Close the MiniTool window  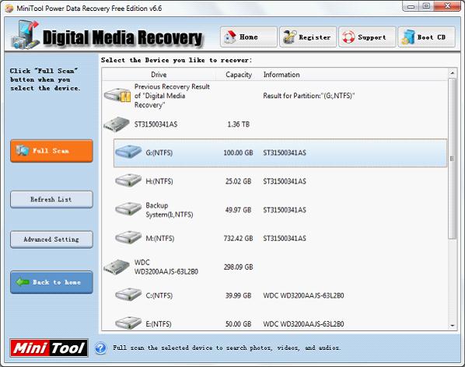(x=447, y=6)
